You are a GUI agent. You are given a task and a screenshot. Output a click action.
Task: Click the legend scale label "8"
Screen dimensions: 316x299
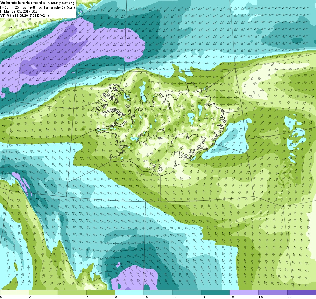pyautogui.click(x=116, y=297)
